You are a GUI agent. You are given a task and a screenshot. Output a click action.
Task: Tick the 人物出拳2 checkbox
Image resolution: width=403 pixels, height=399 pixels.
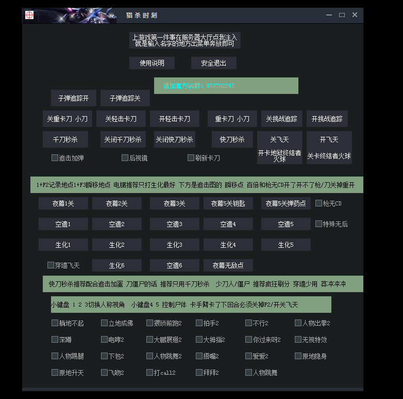click(298, 323)
